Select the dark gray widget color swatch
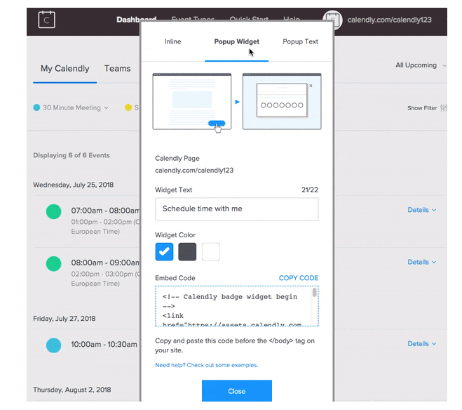This screenshot has width=462, height=410. tap(187, 251)
